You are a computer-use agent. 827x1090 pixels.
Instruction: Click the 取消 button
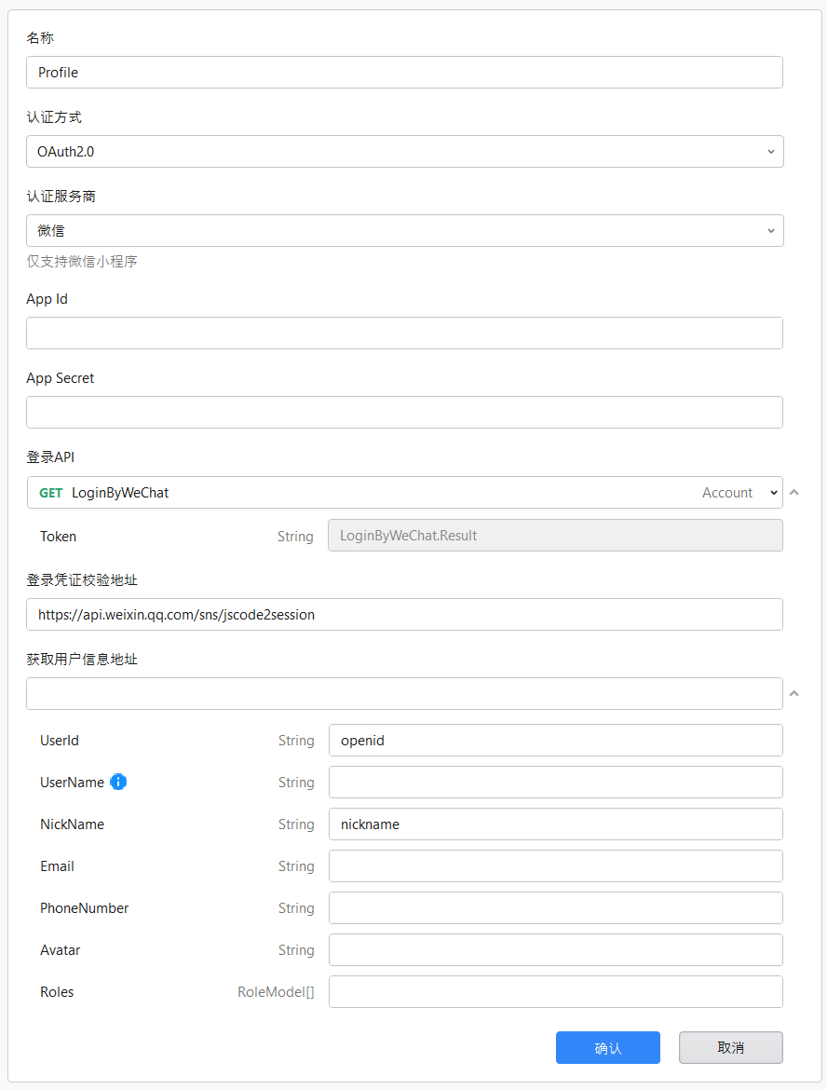pyautogui.click(x=730, y=1047)
